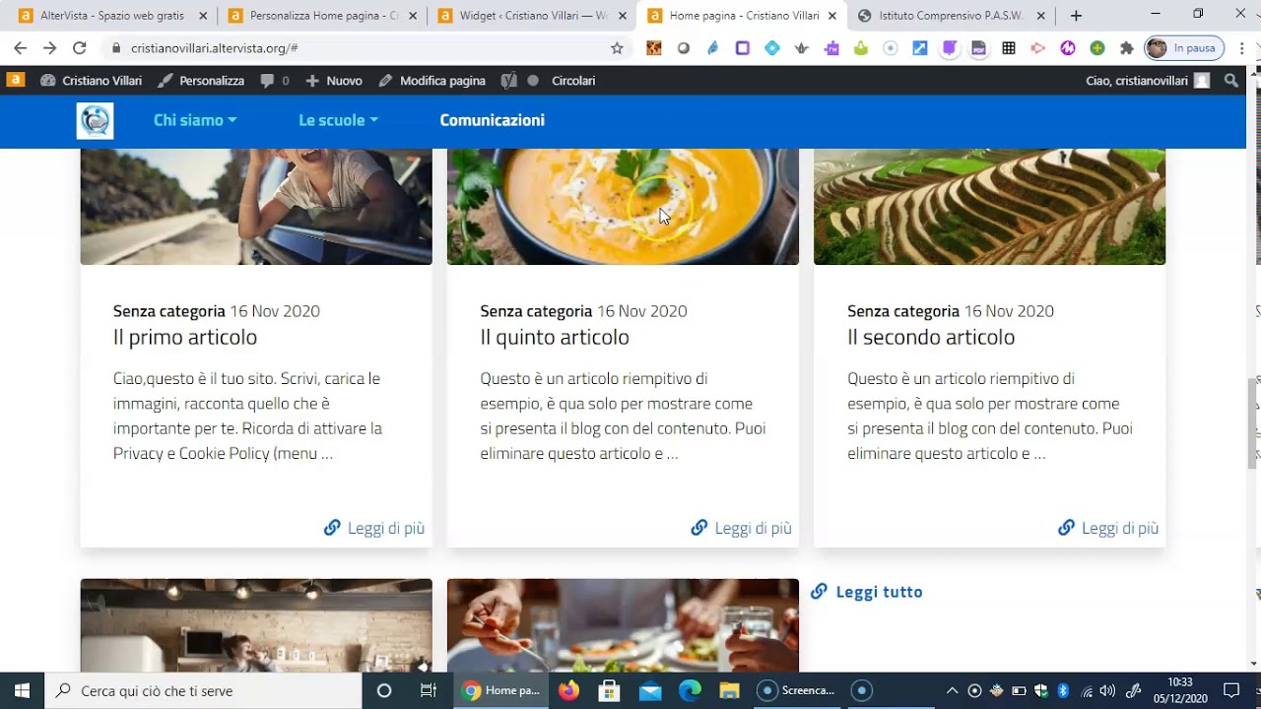Click the admin bar search magnifier

pyautogui.click(x=1231, y=81)
